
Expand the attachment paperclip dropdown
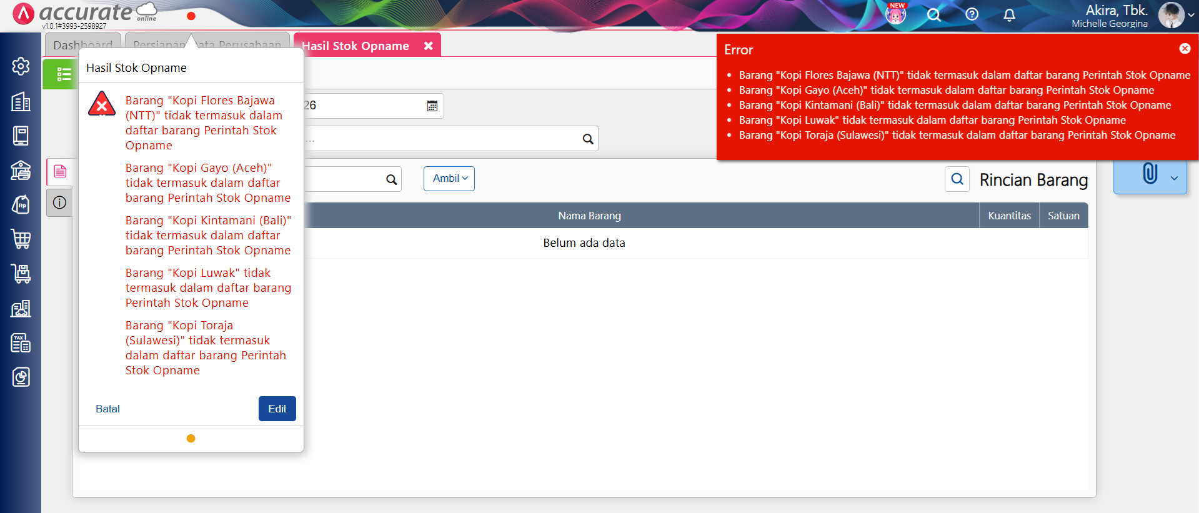click(x=1173, y=178)
